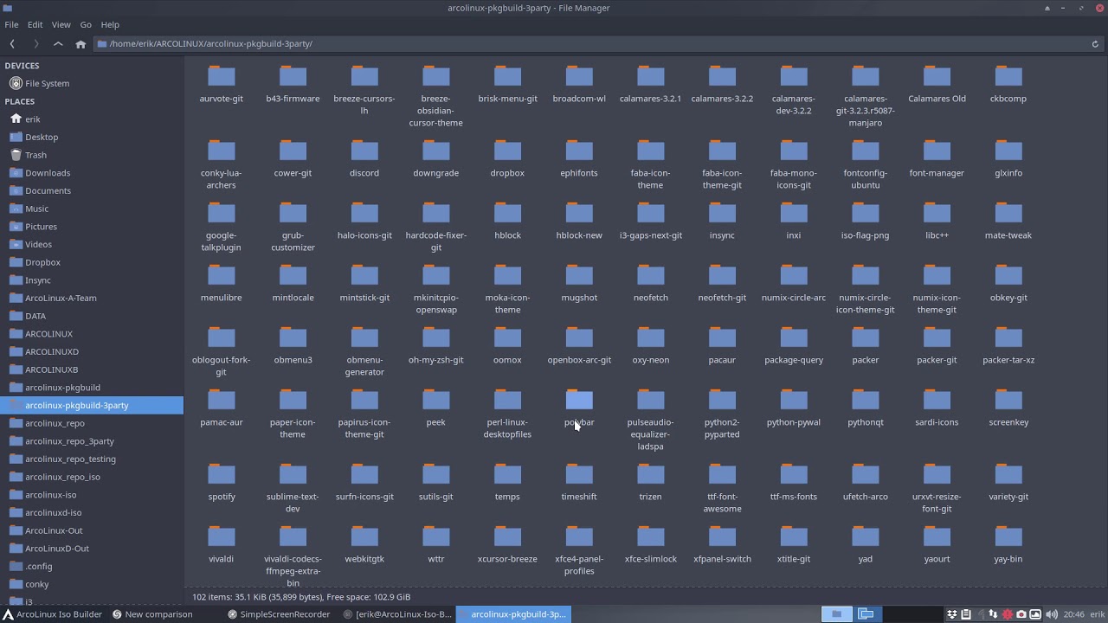
Task: Click the red alert tray icon
Action: point(1008,614)
